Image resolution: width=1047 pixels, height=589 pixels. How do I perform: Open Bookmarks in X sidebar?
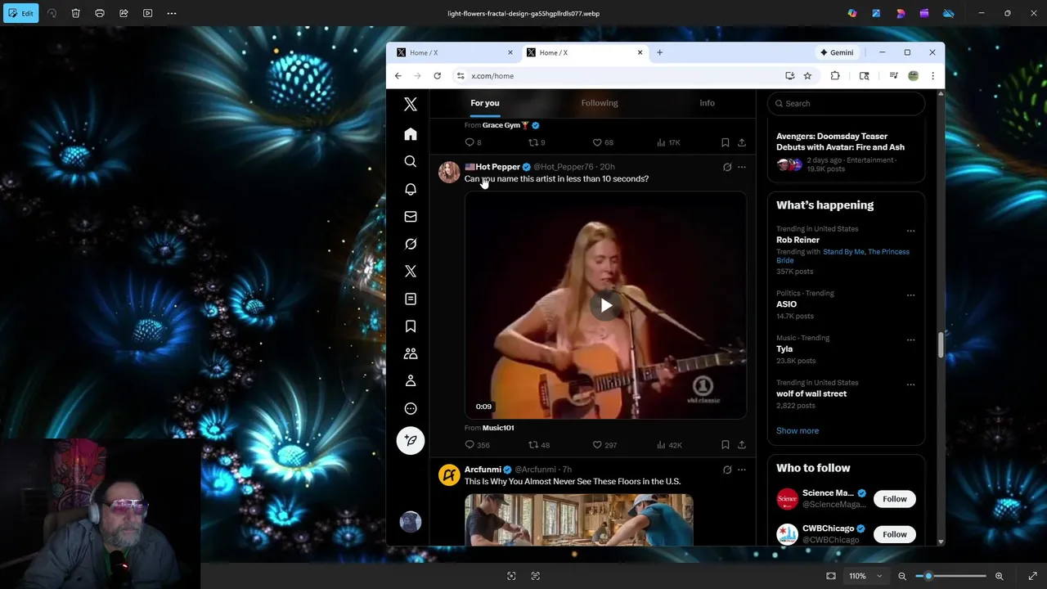[x=411, y=326]
